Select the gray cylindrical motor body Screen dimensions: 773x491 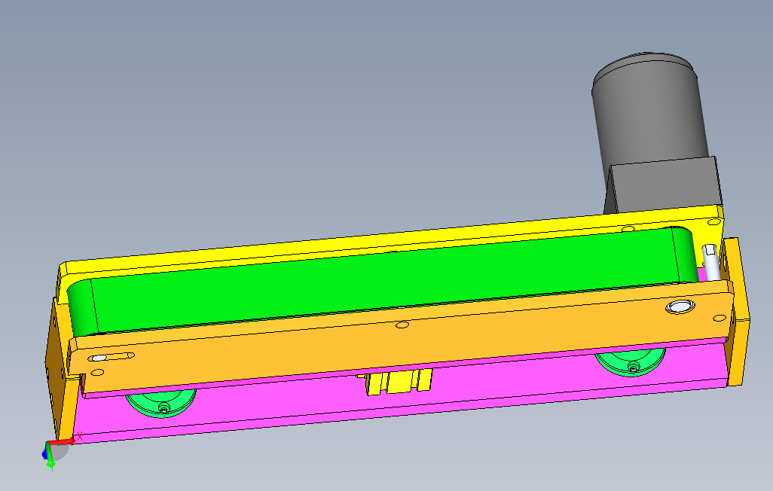point(648,108)
